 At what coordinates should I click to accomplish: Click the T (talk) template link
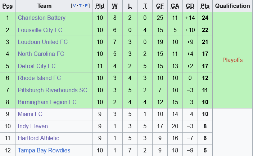click(80, 6)
